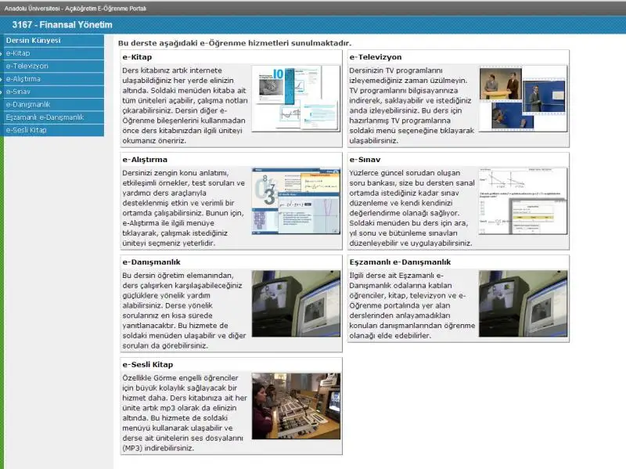Open the e-Sınav sidebar item

(19, 92)
